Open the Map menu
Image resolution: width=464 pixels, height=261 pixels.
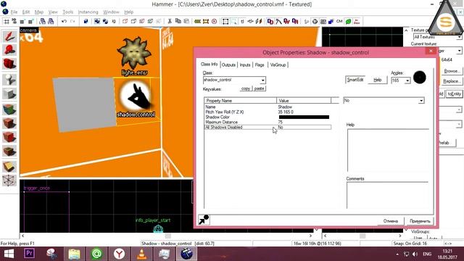coord(38,12)
